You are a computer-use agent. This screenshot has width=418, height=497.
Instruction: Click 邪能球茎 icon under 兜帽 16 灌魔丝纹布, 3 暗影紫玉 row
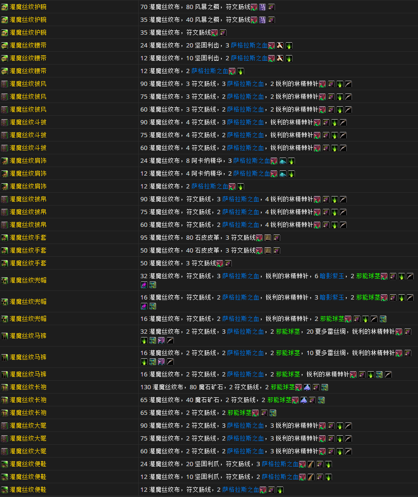tap(152, 306)
